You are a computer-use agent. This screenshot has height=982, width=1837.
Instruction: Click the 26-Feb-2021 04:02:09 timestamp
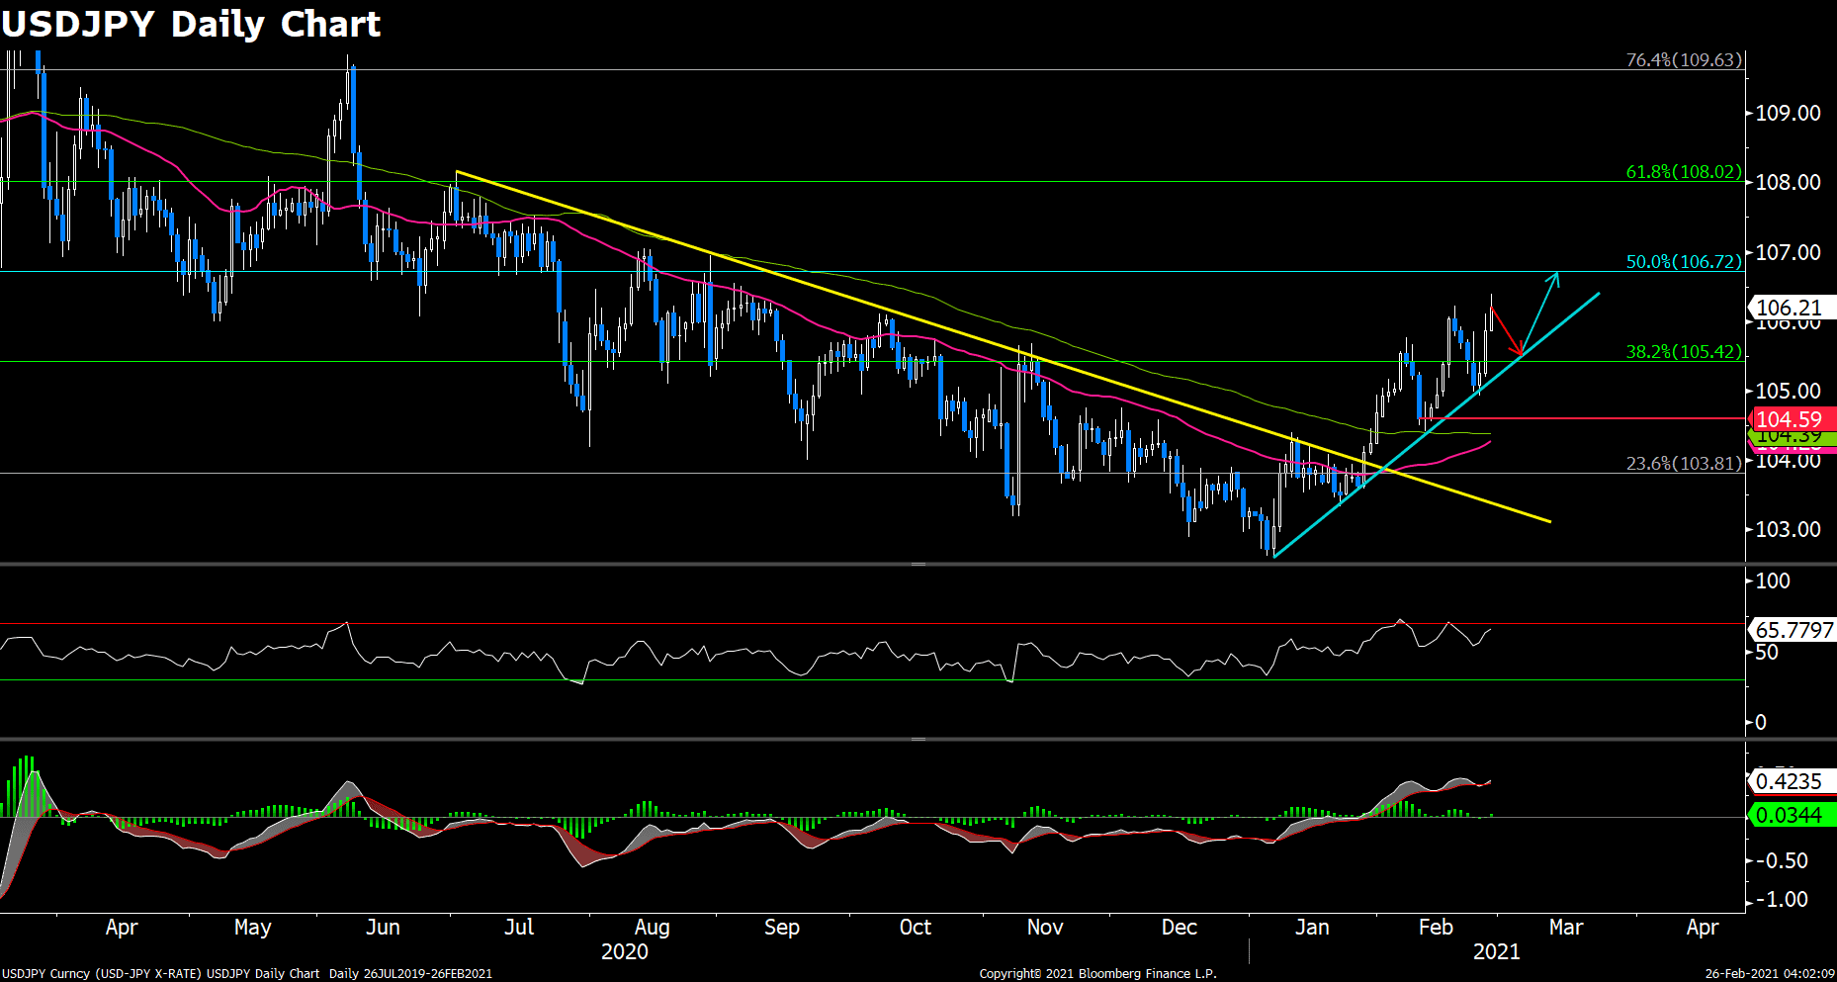click(x=1770, y=974)
